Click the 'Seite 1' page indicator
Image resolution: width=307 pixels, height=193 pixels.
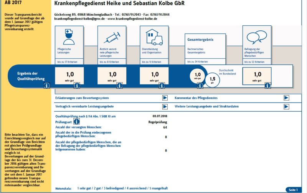(x=293, y=190)
